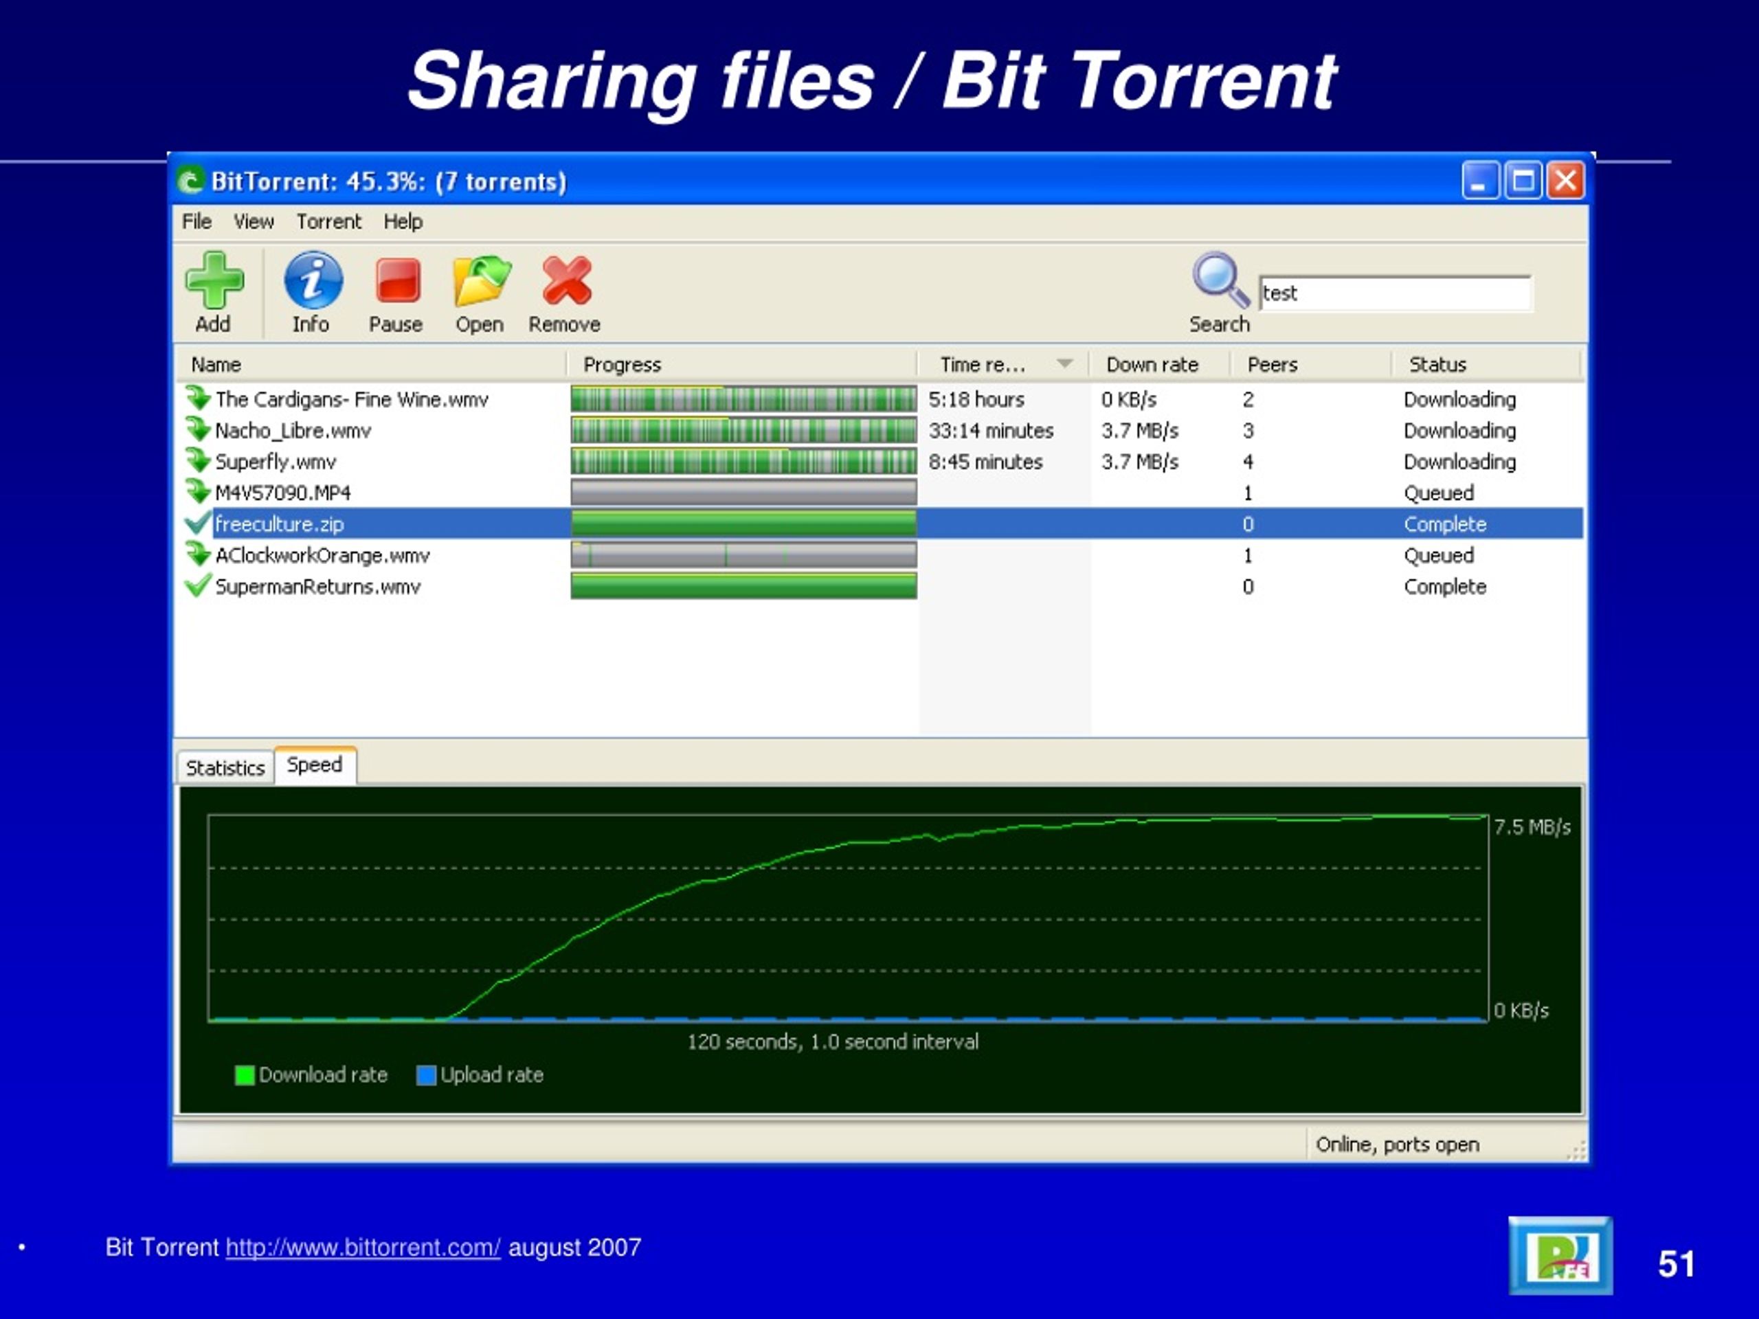Click the progress bar for The Cardigans- Fine Wine.wmv
This screenshot has height=1319, width=1759.
[x=743, y=398]
